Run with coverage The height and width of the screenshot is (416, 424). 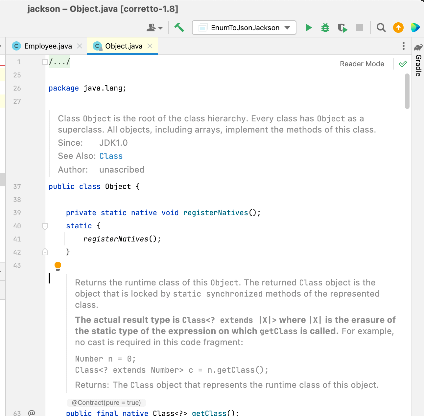pos(342,28)
